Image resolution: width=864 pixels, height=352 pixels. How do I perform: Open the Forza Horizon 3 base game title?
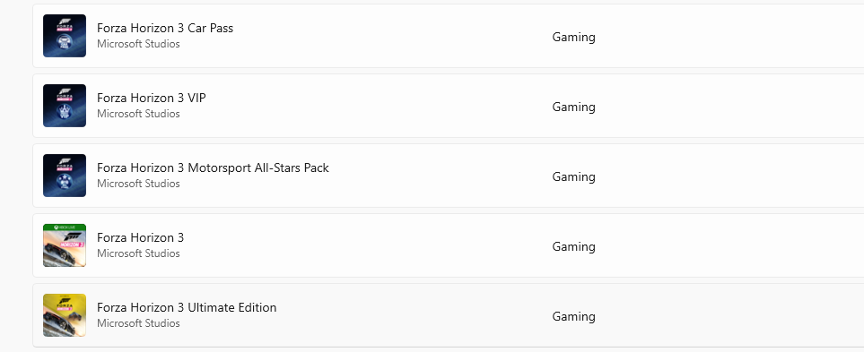[x=141, y=237]
